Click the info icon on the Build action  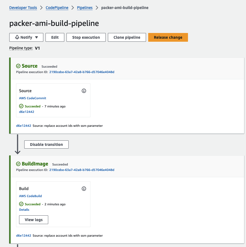tap(84, 188)
